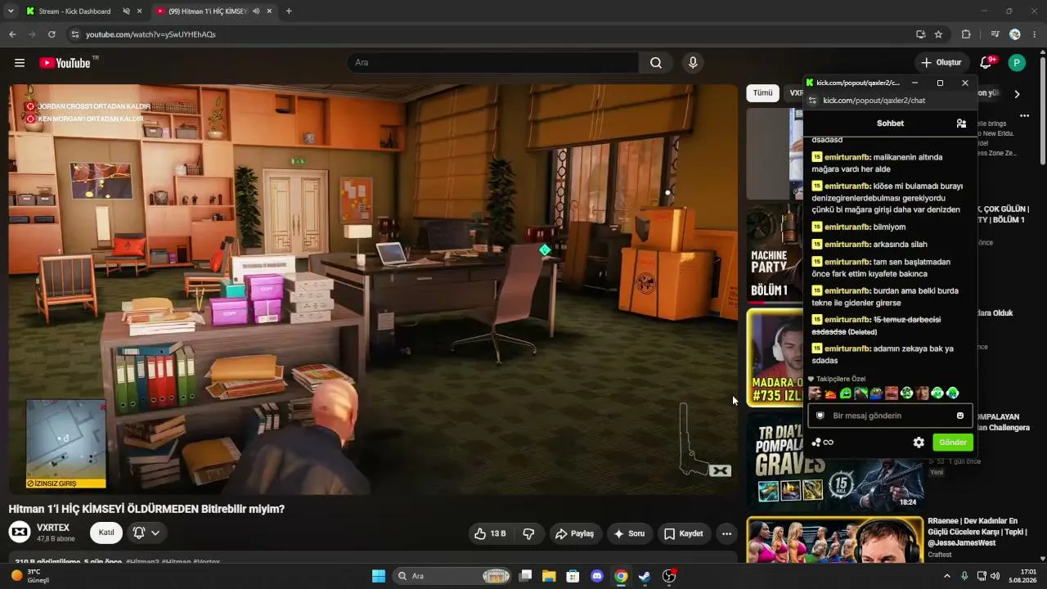Open the Windows Start menu

pyautogui.click(x=379, y=576)
